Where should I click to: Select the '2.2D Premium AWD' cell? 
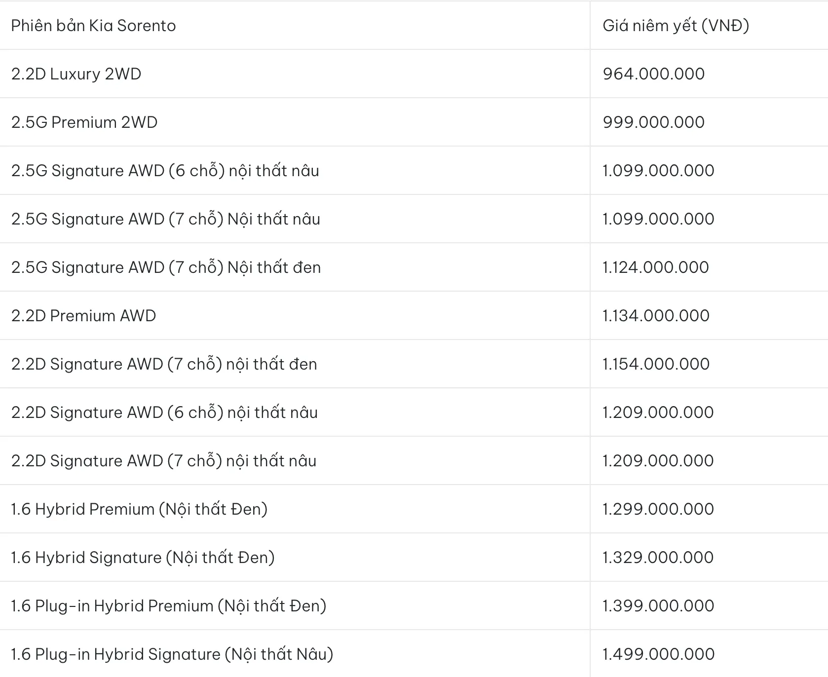coord(83,316)
